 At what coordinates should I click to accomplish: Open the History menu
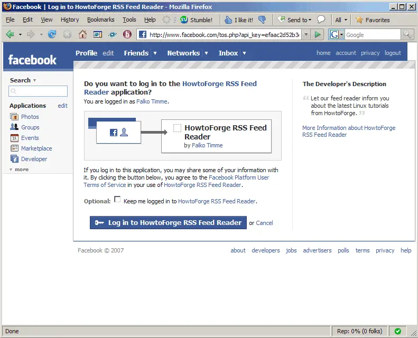tap(69, 20)
